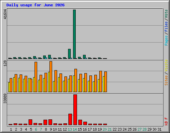Click the green 'Hits' legend label
The height and width of the screenshot is (133, 170).
click(166, 14)
